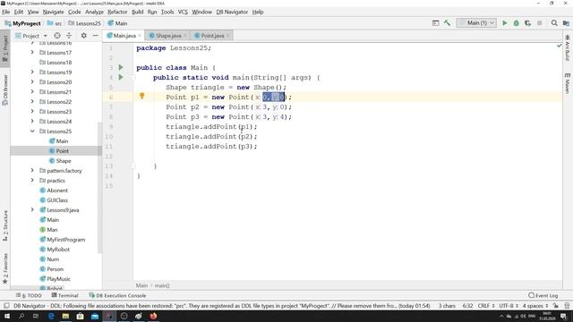This screenshot has width=573, height=322.
Task: Open Windows Start menu
Action: (x=7, y=316)
